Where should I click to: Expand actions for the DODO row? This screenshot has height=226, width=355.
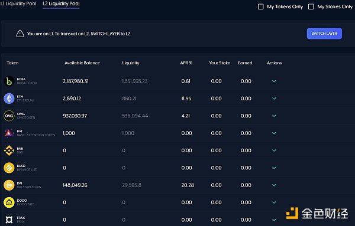(x=274, y=202)
